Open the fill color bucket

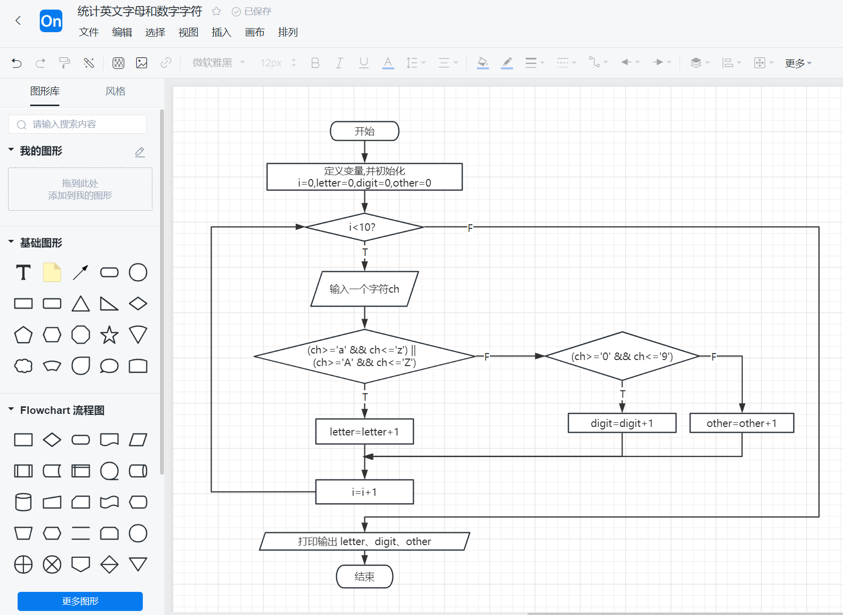[482, 63]
